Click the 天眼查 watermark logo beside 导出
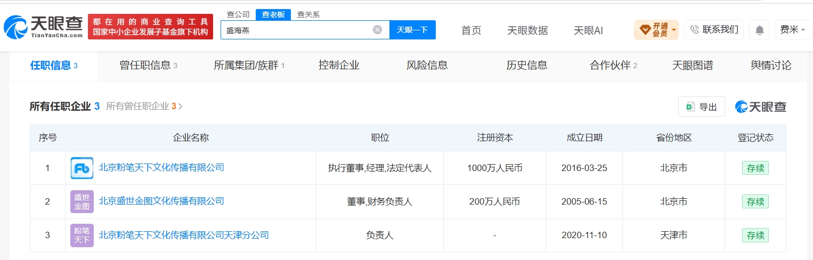Screen dimensions: 813x260 point(761,107)
